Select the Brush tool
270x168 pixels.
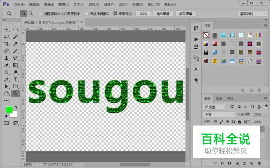(x=15, y=51)
